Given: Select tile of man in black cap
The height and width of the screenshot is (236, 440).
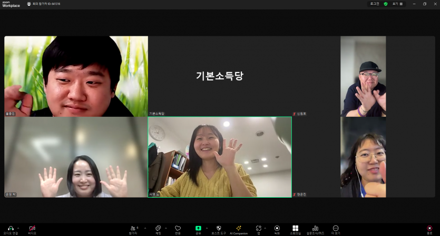Looking at the screenshot, I should (363, 76).
